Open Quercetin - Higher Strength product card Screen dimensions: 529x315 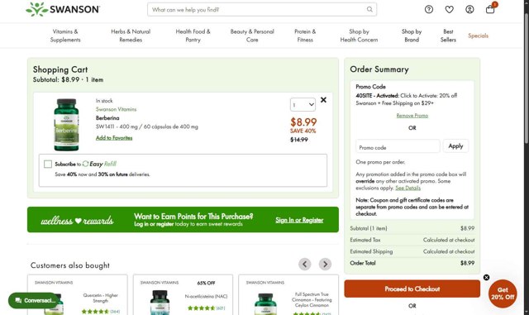(77, 294)
